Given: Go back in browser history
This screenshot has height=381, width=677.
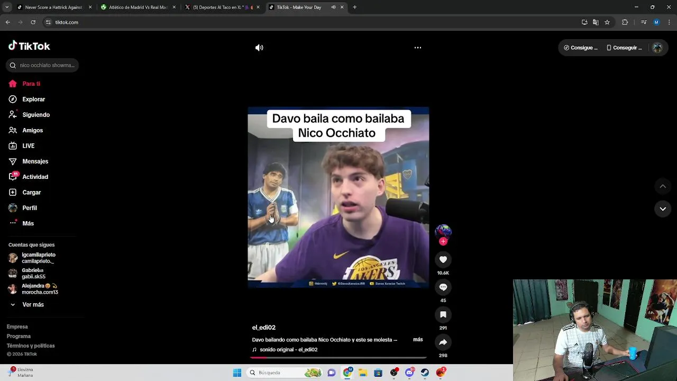Looking at the screenshot, I should click(7, 22).
